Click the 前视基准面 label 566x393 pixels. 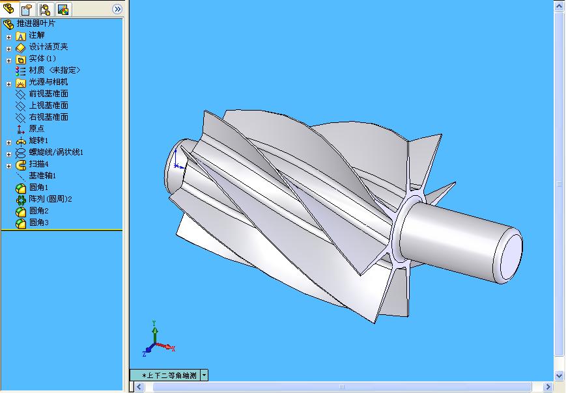click(x=48, y=94)
